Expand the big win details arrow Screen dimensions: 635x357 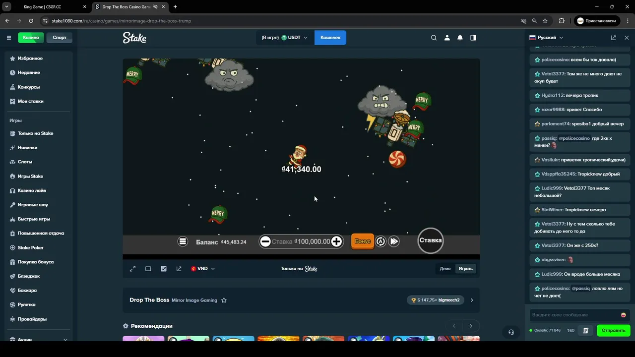pyautogui.click(x=472, y=300)
